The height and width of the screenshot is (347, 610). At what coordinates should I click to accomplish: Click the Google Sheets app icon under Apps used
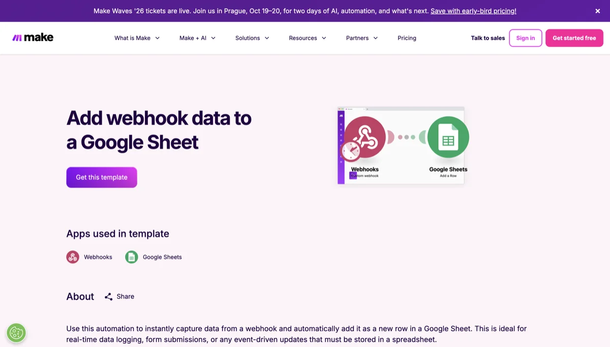tap(132, 257)
